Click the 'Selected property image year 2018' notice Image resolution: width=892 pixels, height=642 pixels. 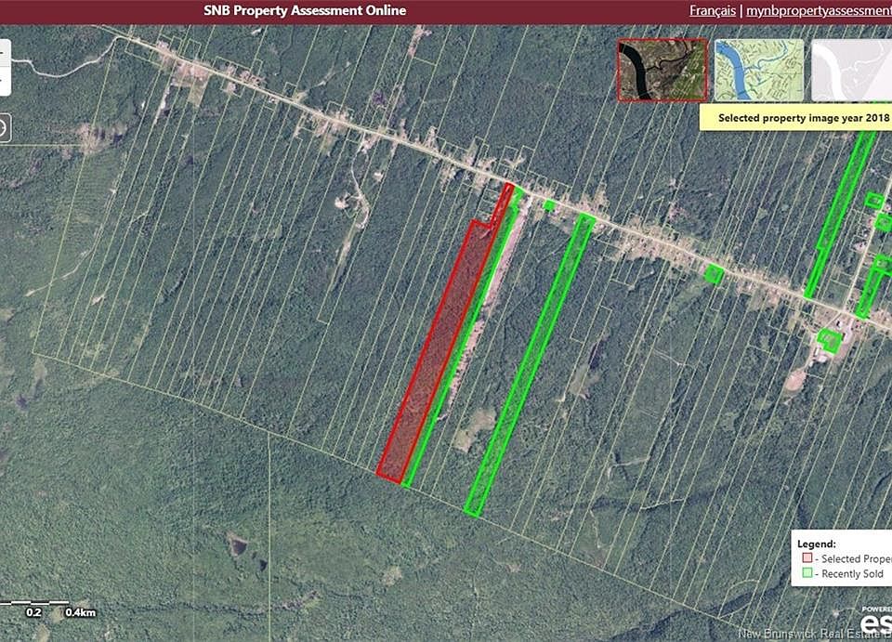pos(797,118)
